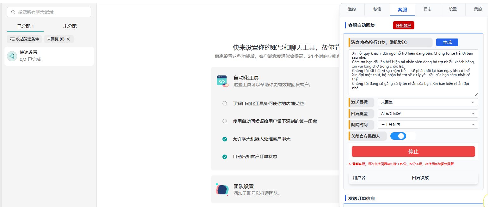Expand the 间隔时间 dropdown
Image resolution: width=488 pixels, height=207 pixels.
click(428, 125)
